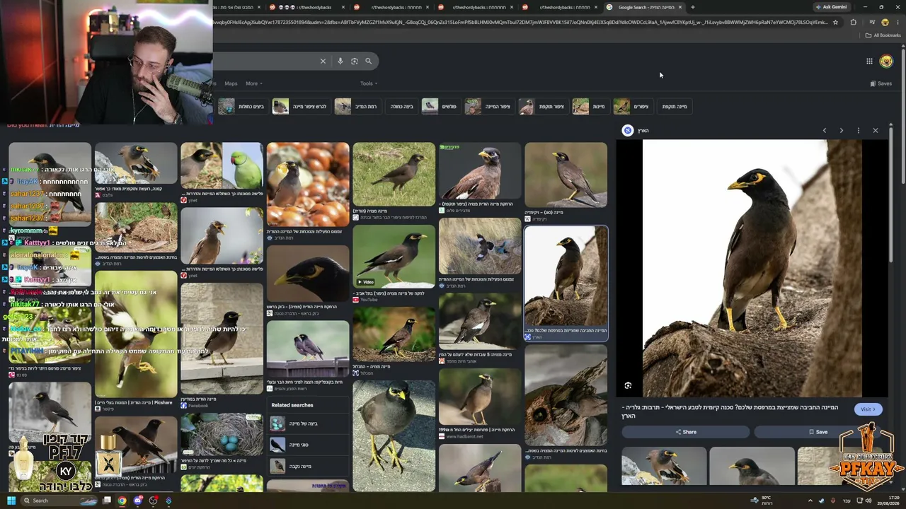The height and width of the screenshot is (509, 906).
Task: Open the browser extensions puzzle icon
Action: pyautogui.click(x=853, y=22)
